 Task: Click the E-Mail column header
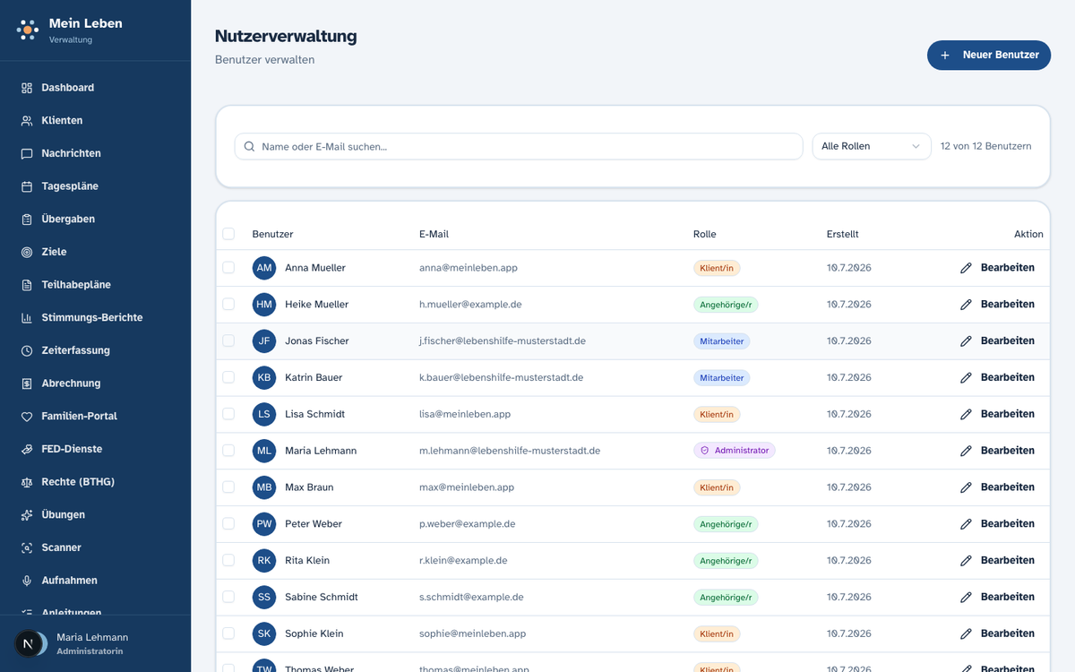point(434,234)
